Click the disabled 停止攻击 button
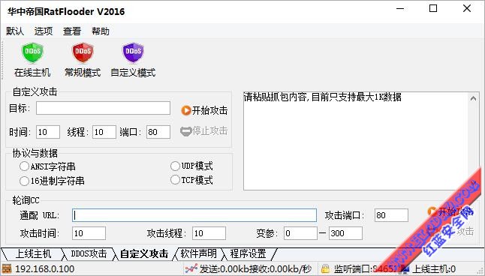 tap(204, 131)
